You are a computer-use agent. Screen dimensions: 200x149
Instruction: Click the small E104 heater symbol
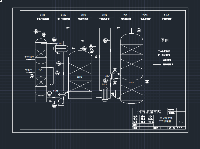coord(112,76)
